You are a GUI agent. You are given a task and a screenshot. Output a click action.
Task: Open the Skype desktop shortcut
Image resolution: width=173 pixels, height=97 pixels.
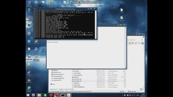click(x=29, y=42)
